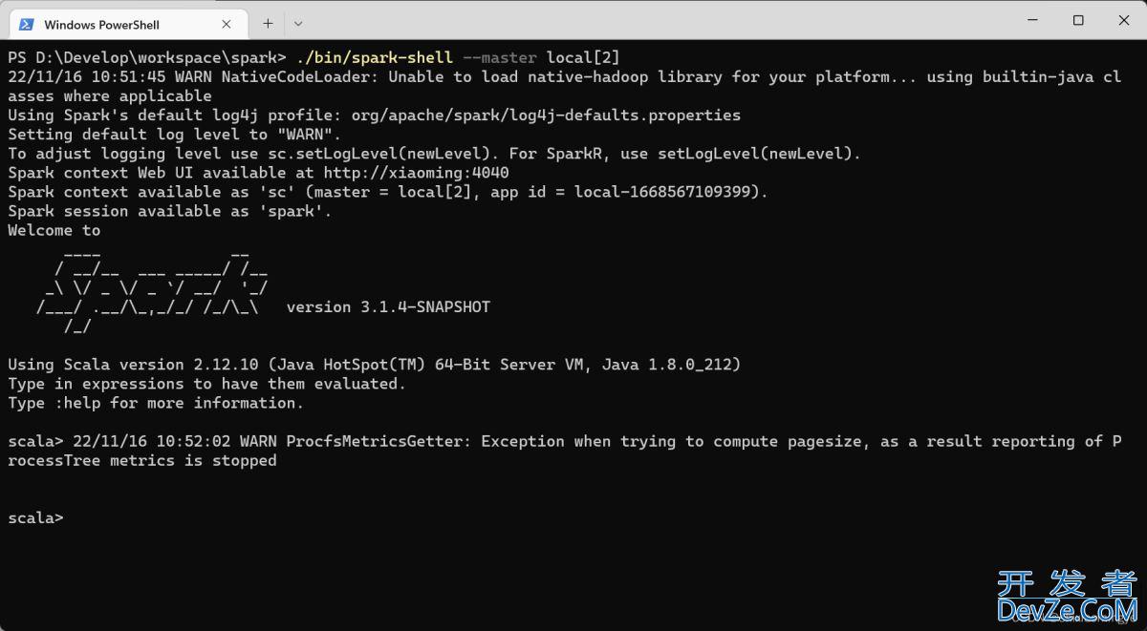
Task: Select the Windows PowerShell tab
Action: pos(127,24)
